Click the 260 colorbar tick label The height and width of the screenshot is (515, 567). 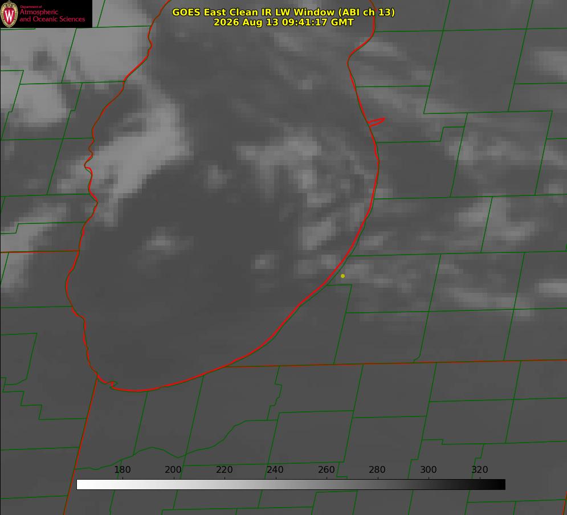(326, 469)
